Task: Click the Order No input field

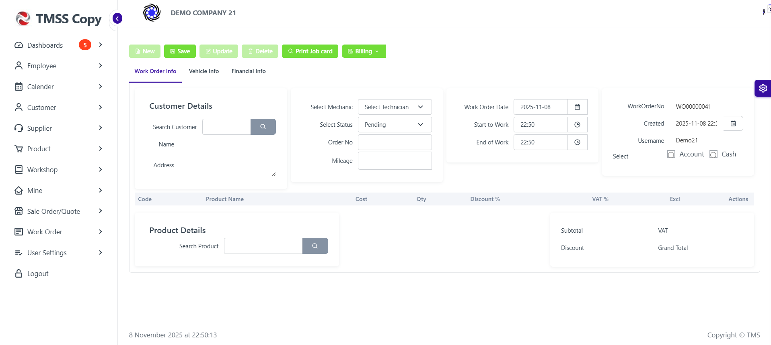Action: pyautogui.click(x=395, y=142)
